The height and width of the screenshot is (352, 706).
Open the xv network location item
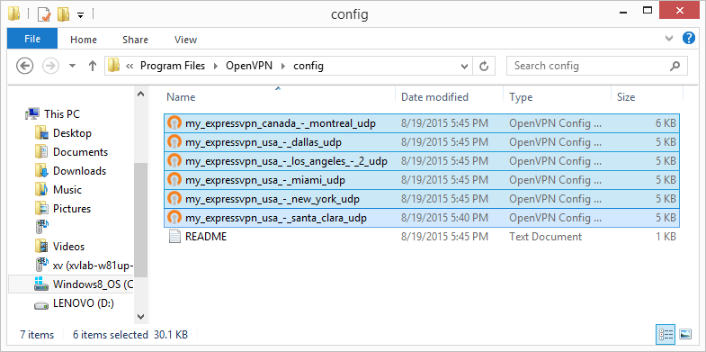tap(84, 266)
